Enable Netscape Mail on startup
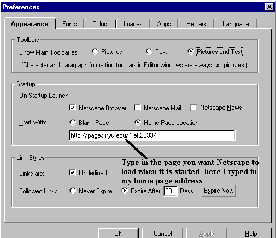The image size is (276, 238). pyautogui.click(x=137, y=108)
